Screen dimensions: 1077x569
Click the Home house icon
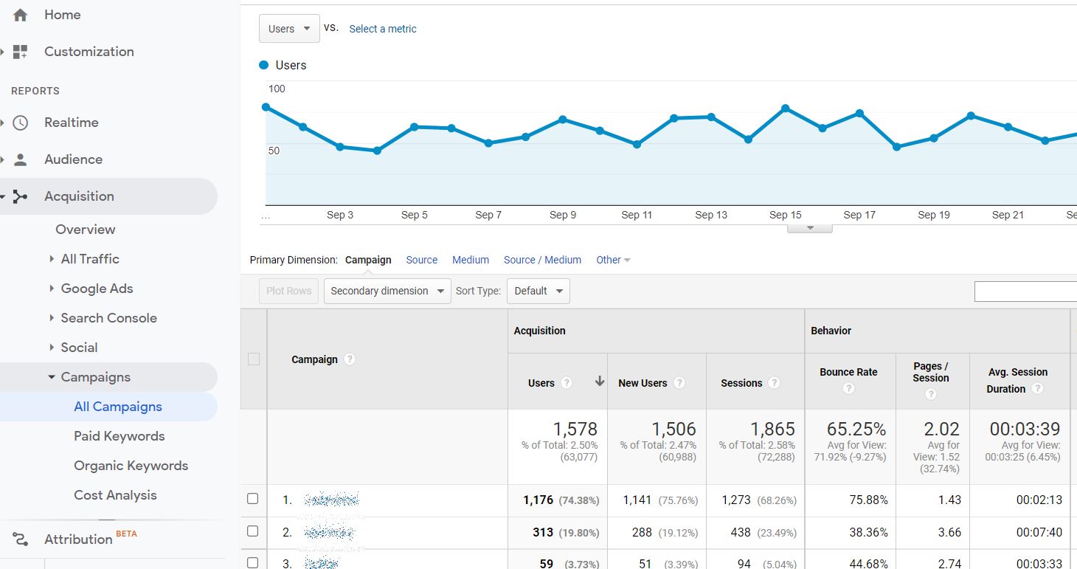pos(20,15)
